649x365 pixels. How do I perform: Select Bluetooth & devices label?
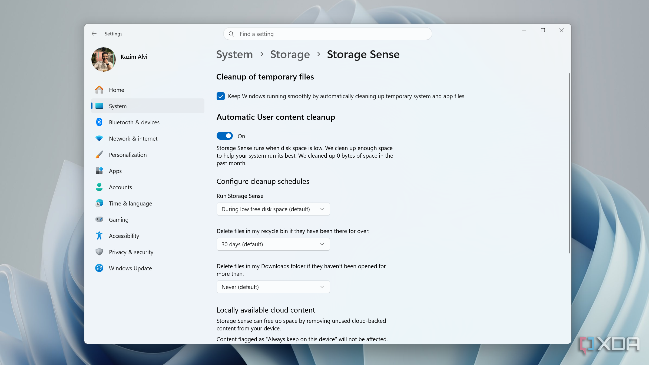coord(134,122)
